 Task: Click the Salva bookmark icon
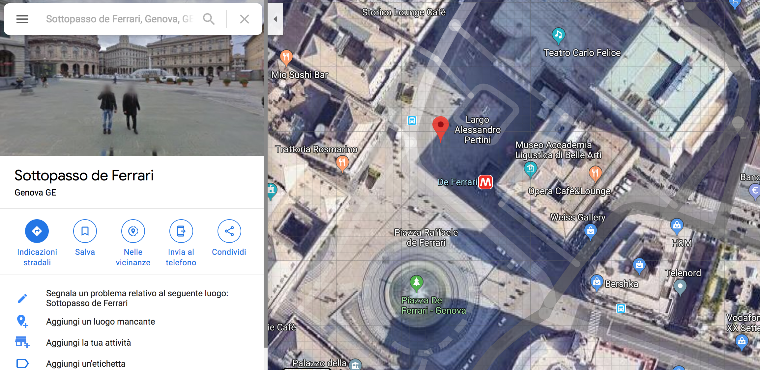point(85,231)
